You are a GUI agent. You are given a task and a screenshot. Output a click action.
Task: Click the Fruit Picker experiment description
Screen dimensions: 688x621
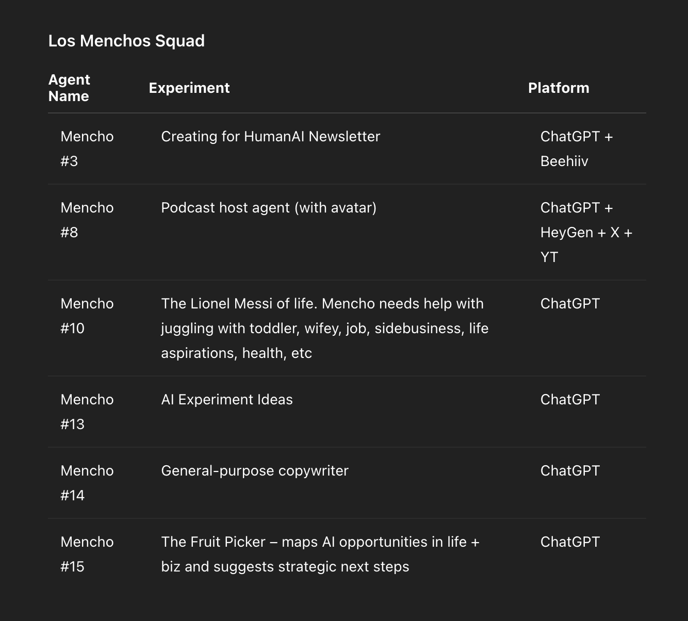[x=320, y=554]
